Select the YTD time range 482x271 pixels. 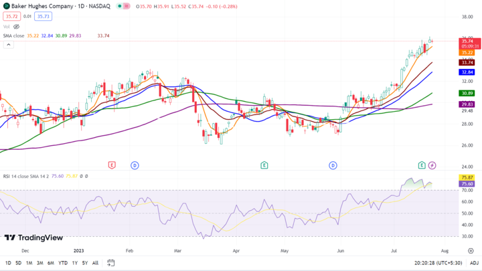coord(63,263)
